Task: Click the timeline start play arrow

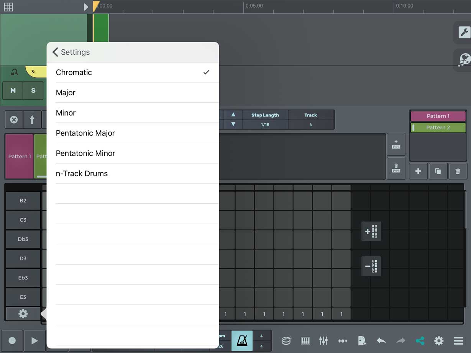Action: [86, 7]
